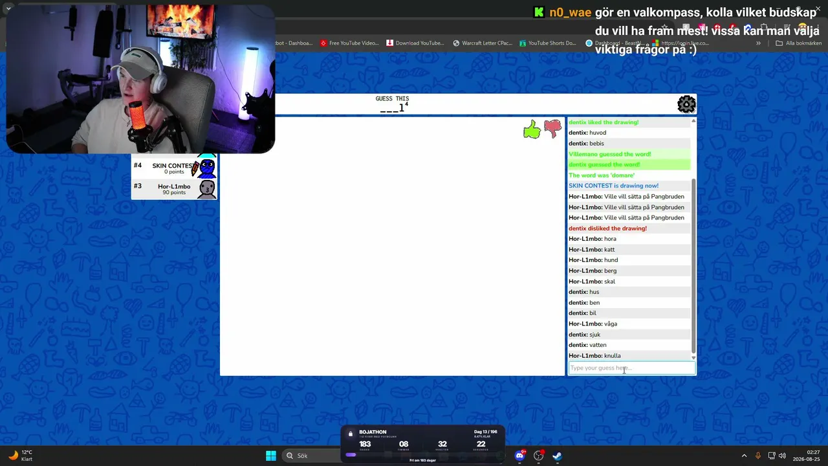The width and height of the screenshot is (828, 466).
Task: Open the network tray icon
Action: (771, 456)
